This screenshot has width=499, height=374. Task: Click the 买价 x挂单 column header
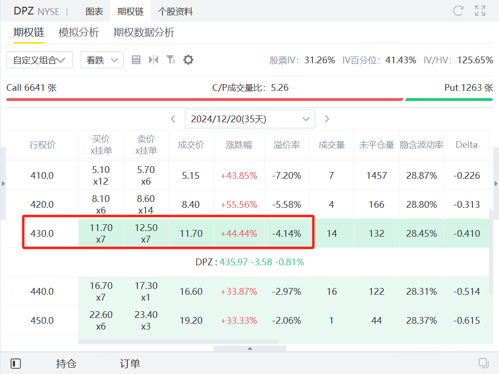click(x=101, y=144)
